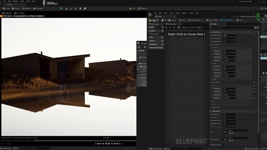This screenshot has width=267, height=150.
Task: Open the Debug menu in the Blueprint editor
Action: tap(177, 13)
